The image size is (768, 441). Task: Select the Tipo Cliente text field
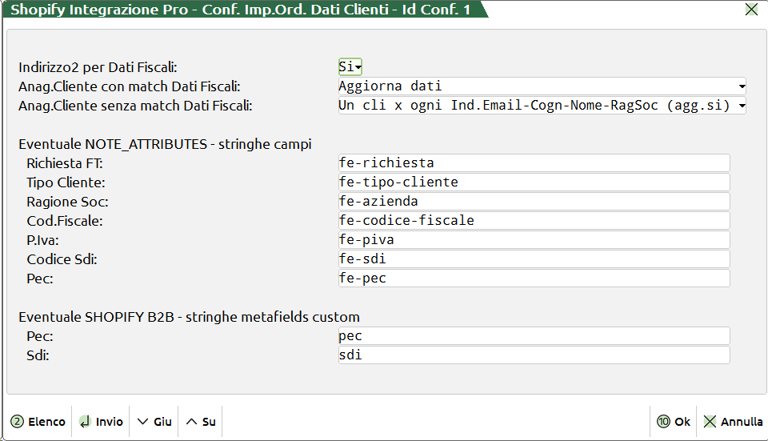[534, 182]
